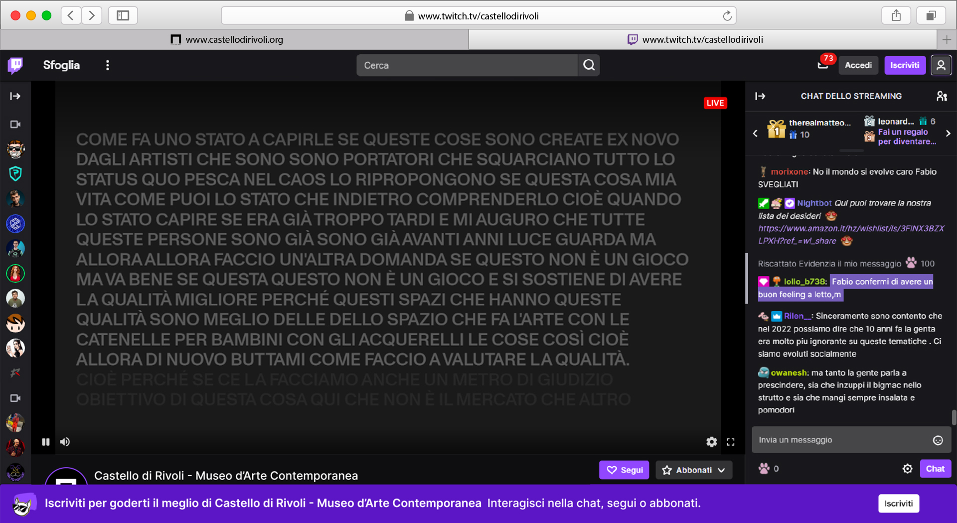Toggle the Safari sidebar
Image resolution: width=957 pixels, height=523 pixels.
point(123,15)
